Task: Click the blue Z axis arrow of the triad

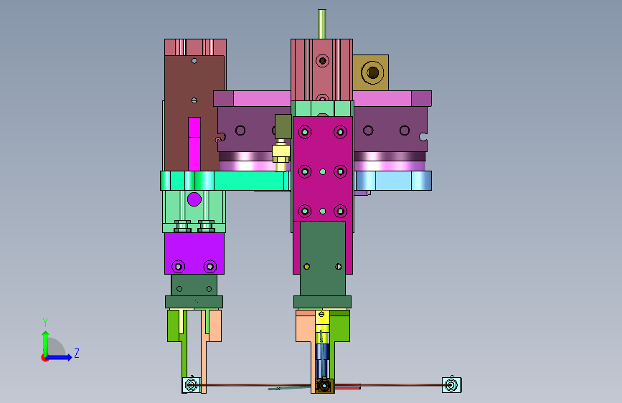Action: coord(59,357)
